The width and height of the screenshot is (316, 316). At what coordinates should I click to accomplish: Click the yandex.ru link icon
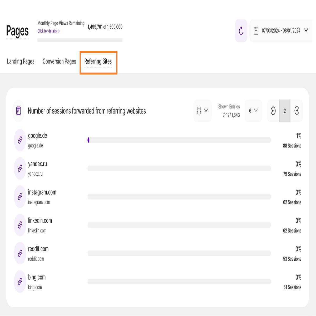tap(20, 169)
